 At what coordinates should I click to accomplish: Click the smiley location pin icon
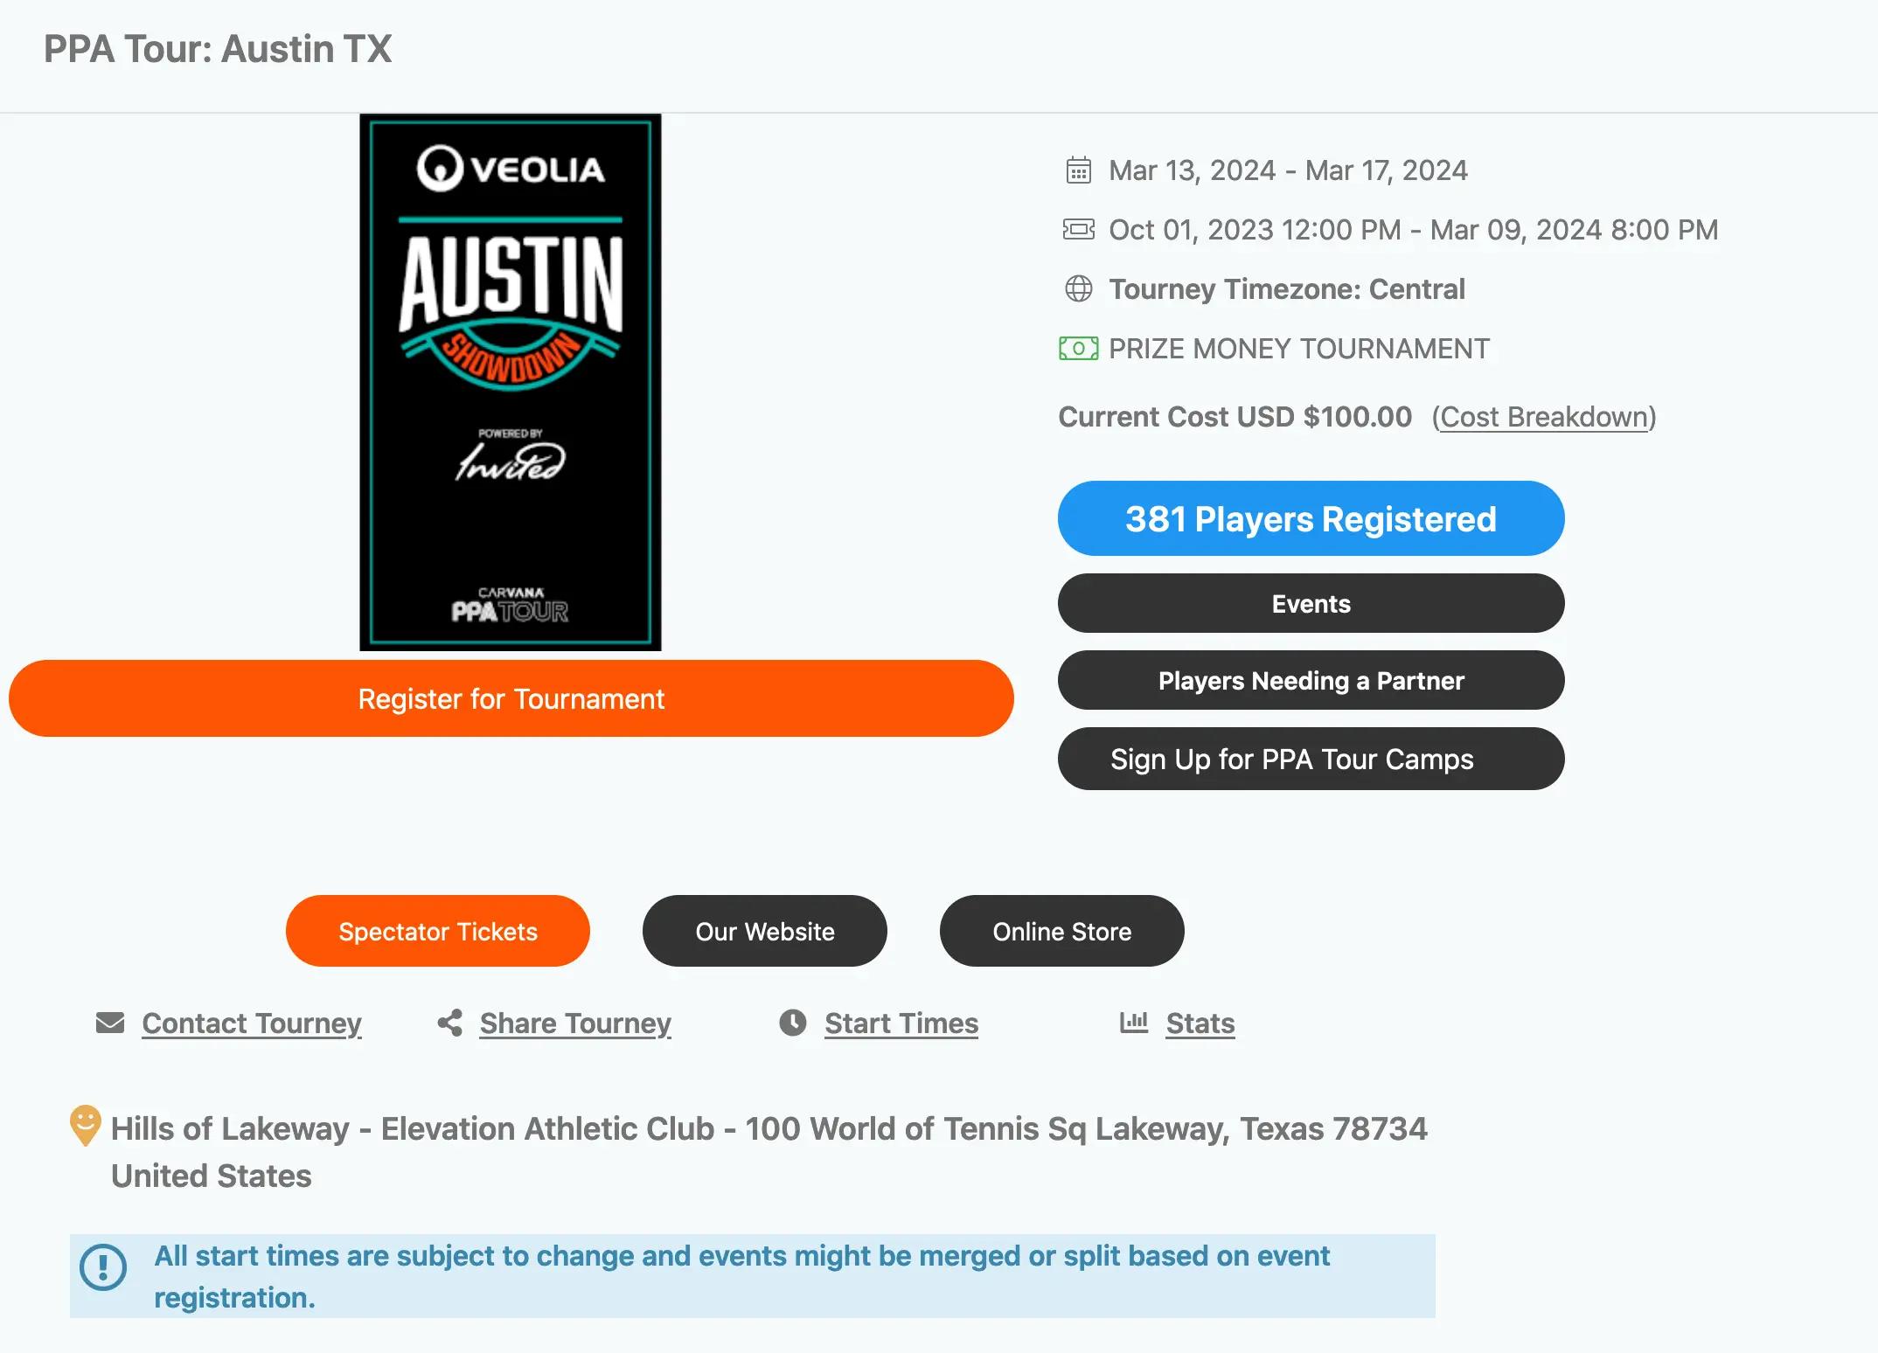(85, 1126)
